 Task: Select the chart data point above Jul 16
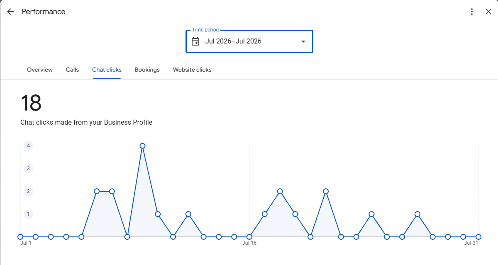point(249,237)
